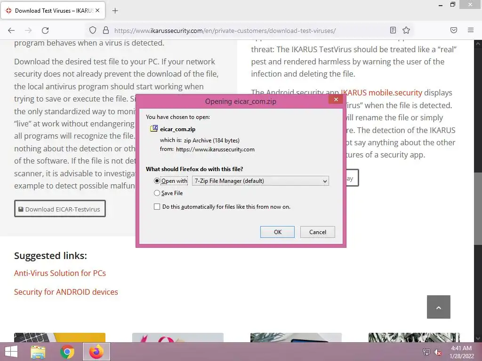Viewport: 482px width, 361px height.
Task: Click OK in the download dialog
Action: click(x=277, y=232)
